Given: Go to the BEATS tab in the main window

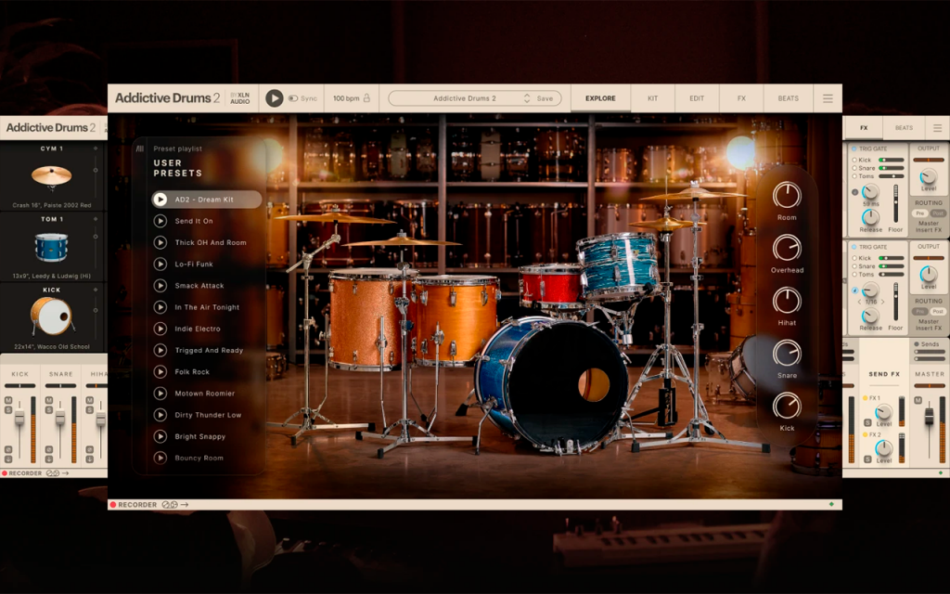Looking at the screenshot, I should 789,98.
